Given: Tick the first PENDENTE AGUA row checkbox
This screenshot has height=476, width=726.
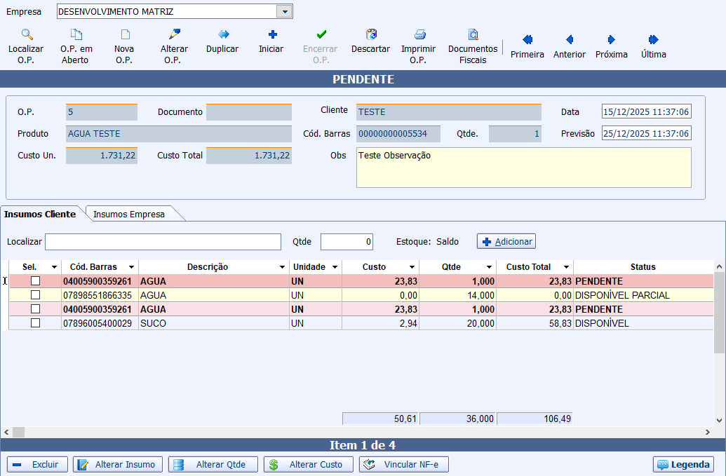Looking at the screenshot, I should point(35,281).
